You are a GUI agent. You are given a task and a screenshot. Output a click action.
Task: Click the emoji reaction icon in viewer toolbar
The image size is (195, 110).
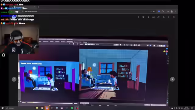154,17
